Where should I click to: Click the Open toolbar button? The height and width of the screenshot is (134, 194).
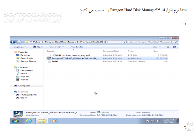click(x=38, y=47)
